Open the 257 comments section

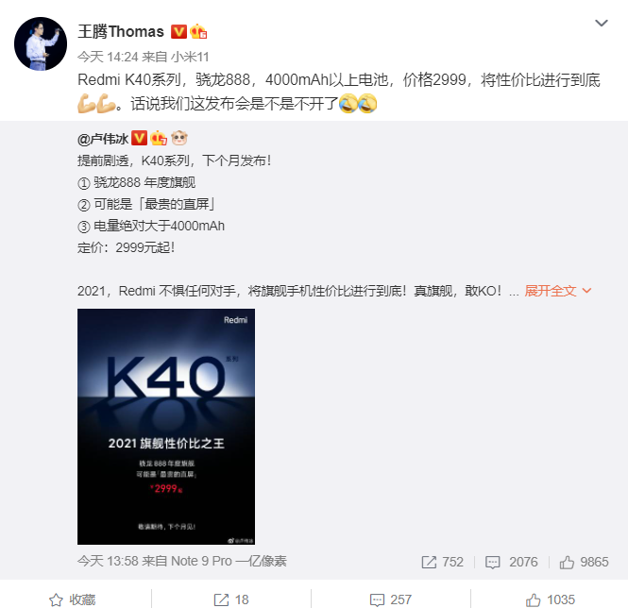point(391,600)
